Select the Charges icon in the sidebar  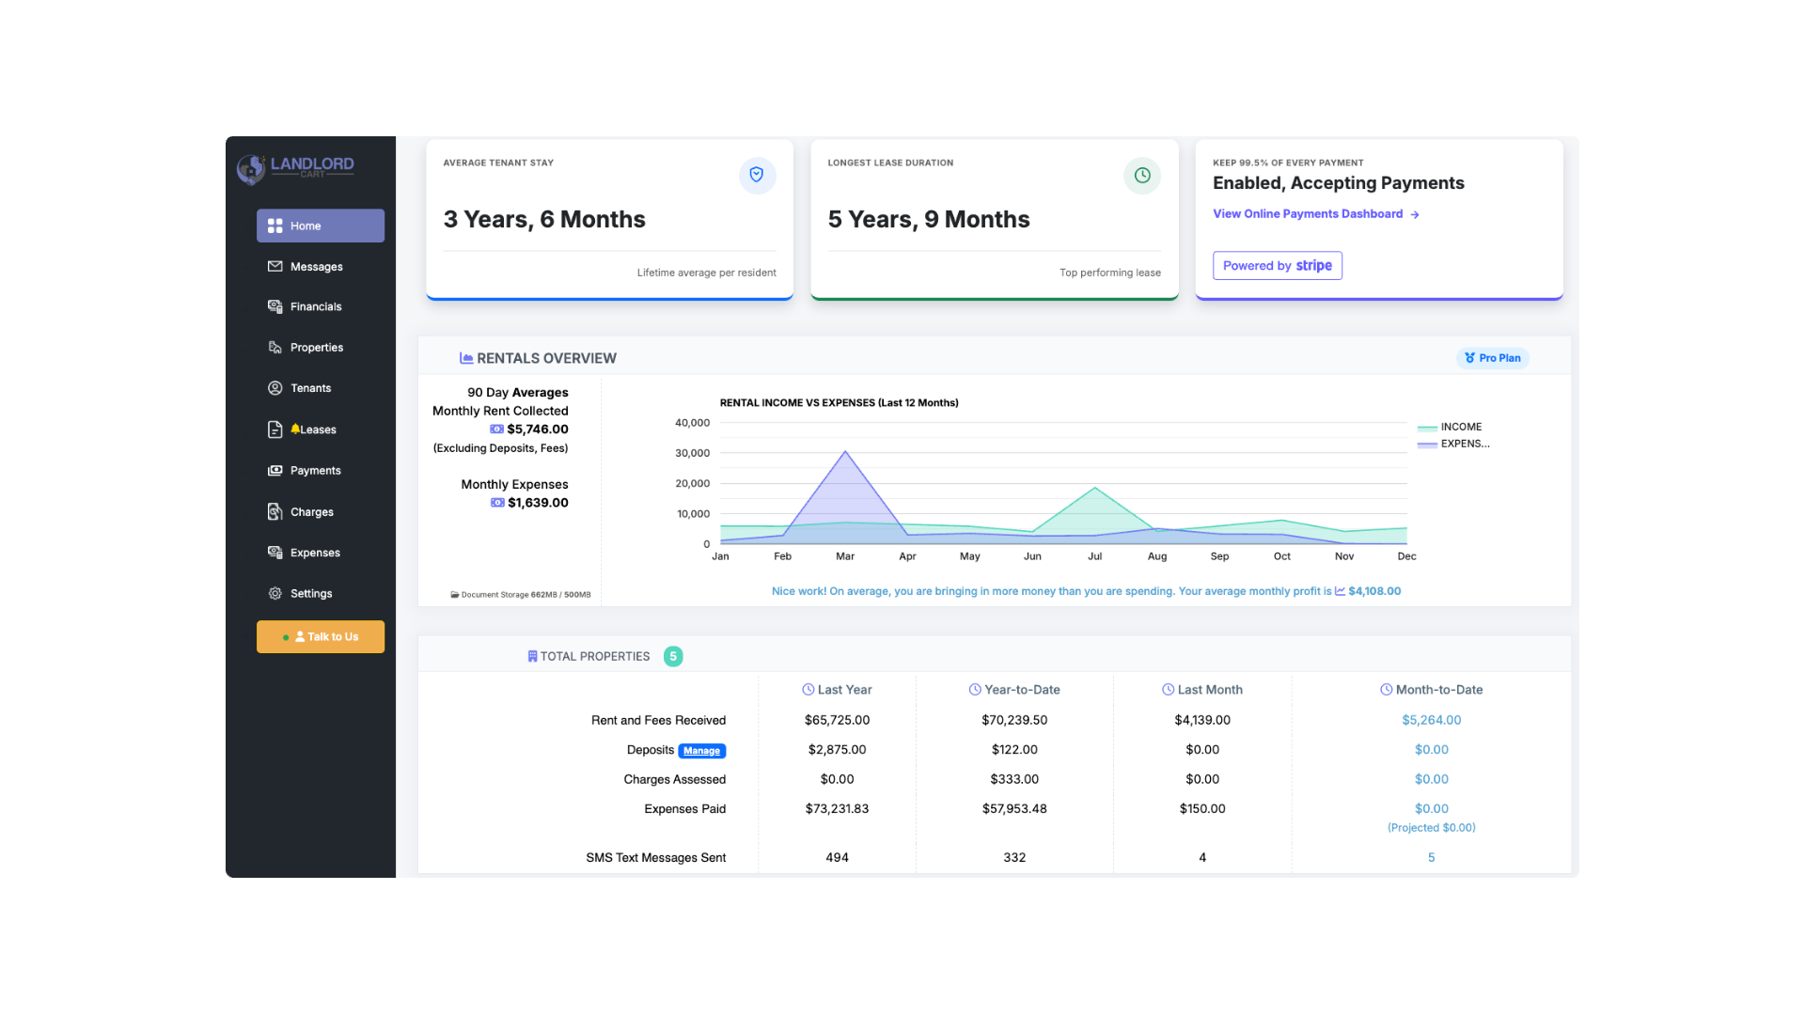(275, 511)
